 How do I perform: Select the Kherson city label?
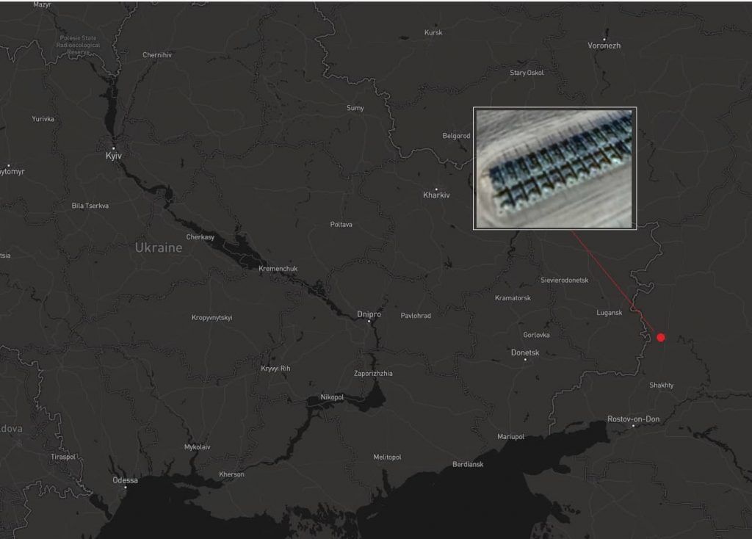pos(231,475)
